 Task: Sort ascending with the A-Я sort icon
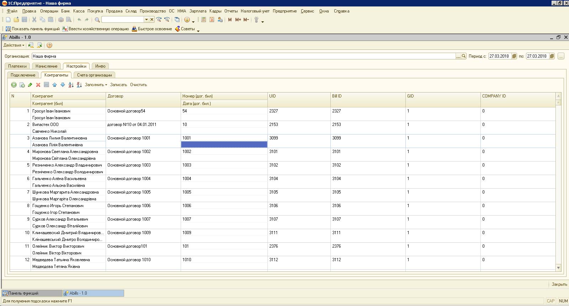coord(71,85)
